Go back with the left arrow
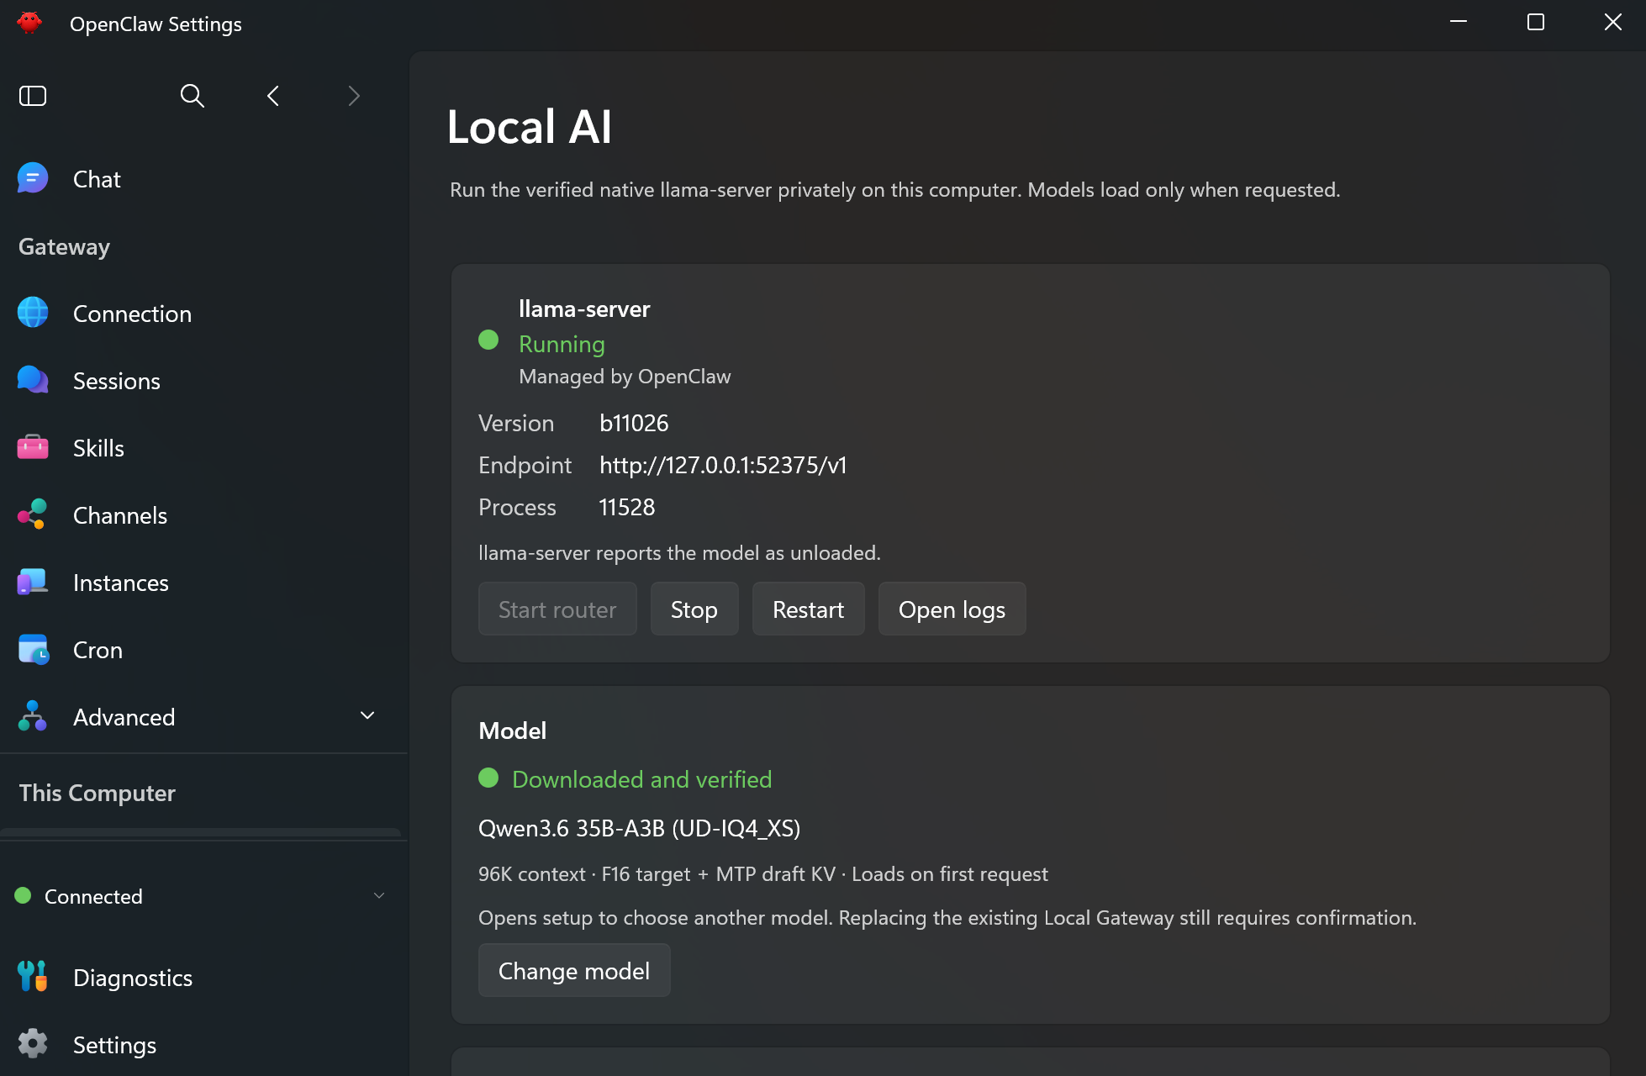Image resolution: width=1646 pixels, height=1076 pixels. [273, 96]
